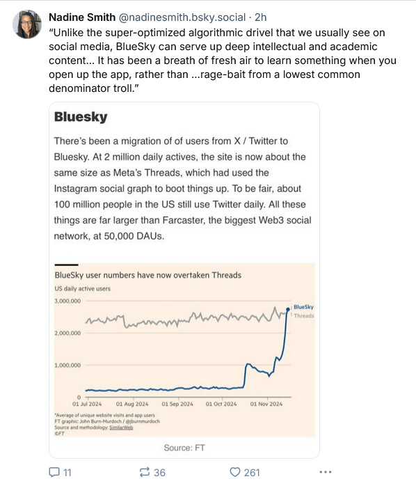Click the post quote text body

tap(223, 61)
